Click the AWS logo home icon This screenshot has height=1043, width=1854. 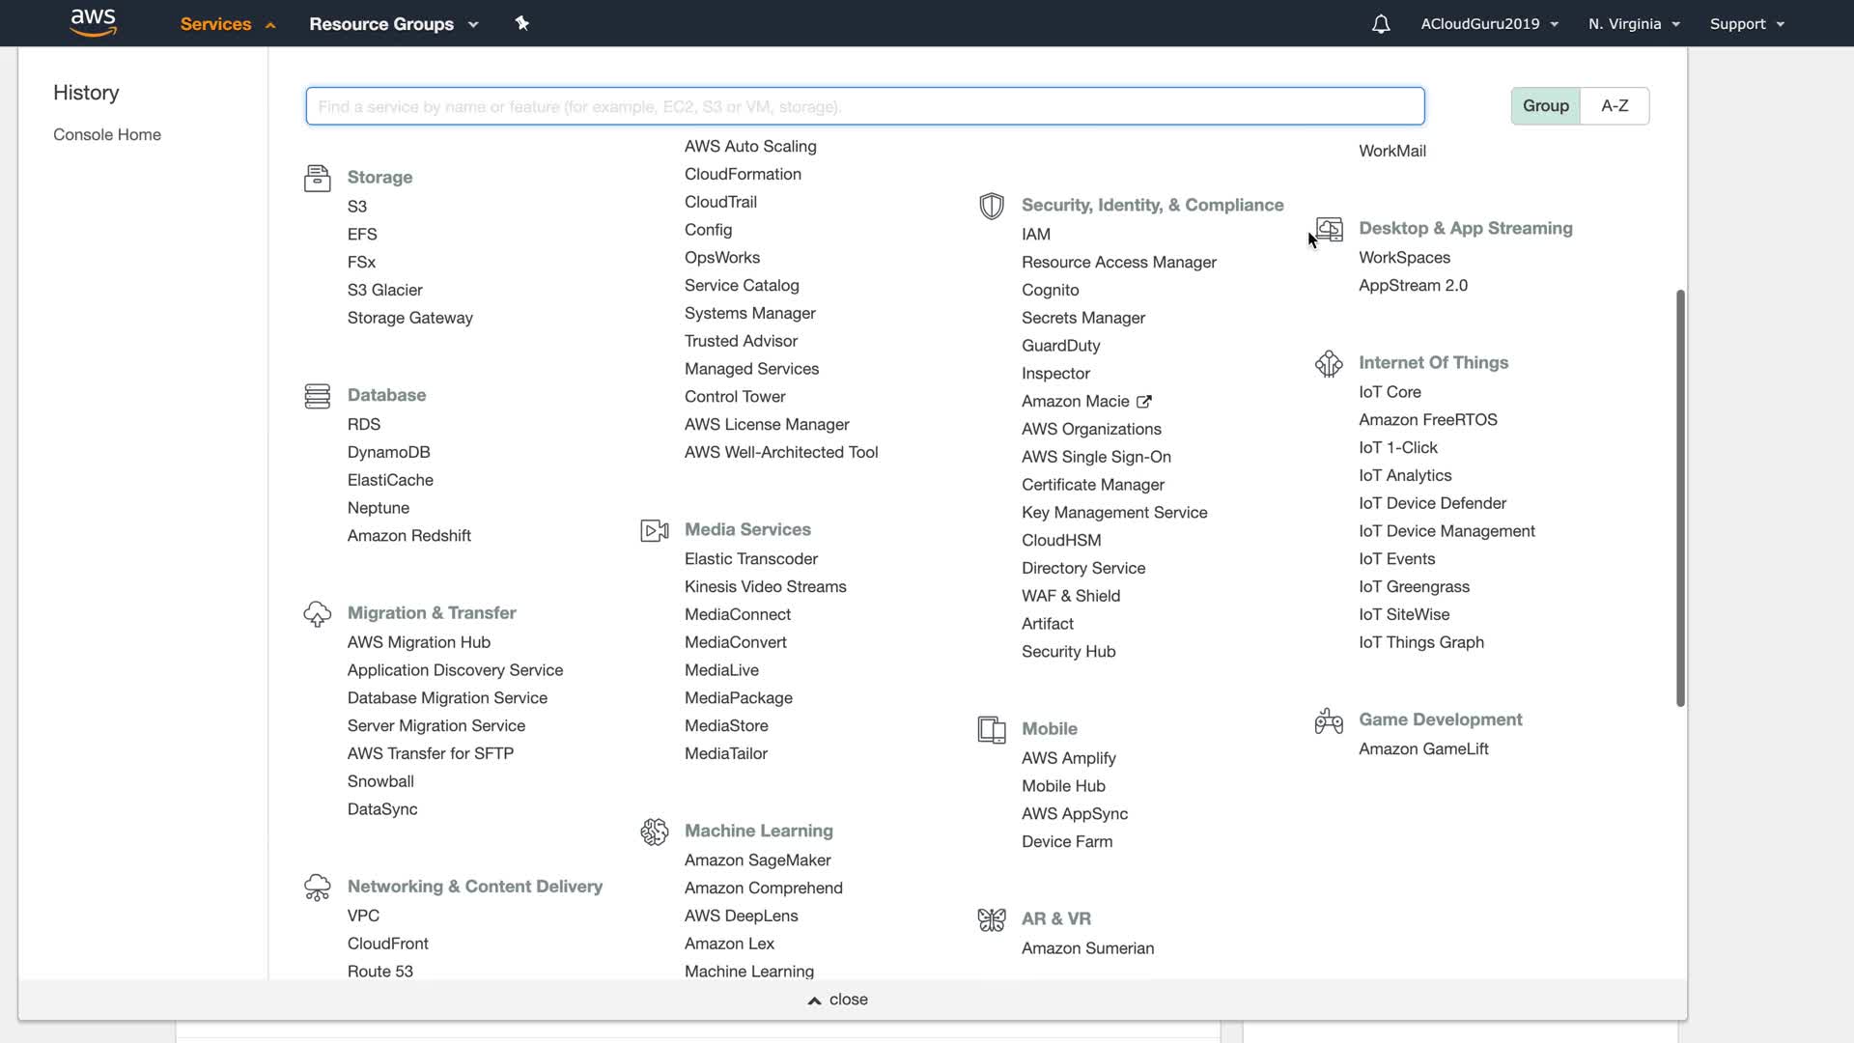point(94,23)
